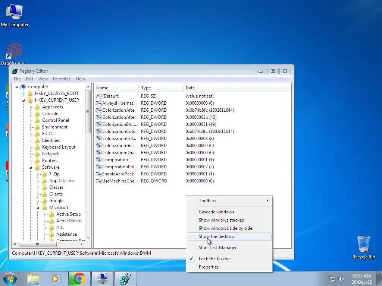
Task: Select the (Default) string value icon
Action: (x=98, y=96)
